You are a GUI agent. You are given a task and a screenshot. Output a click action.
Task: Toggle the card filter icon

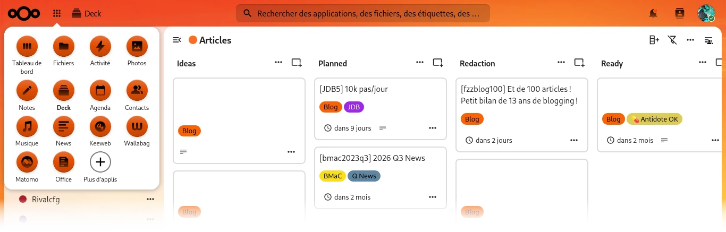coord(672,40)
